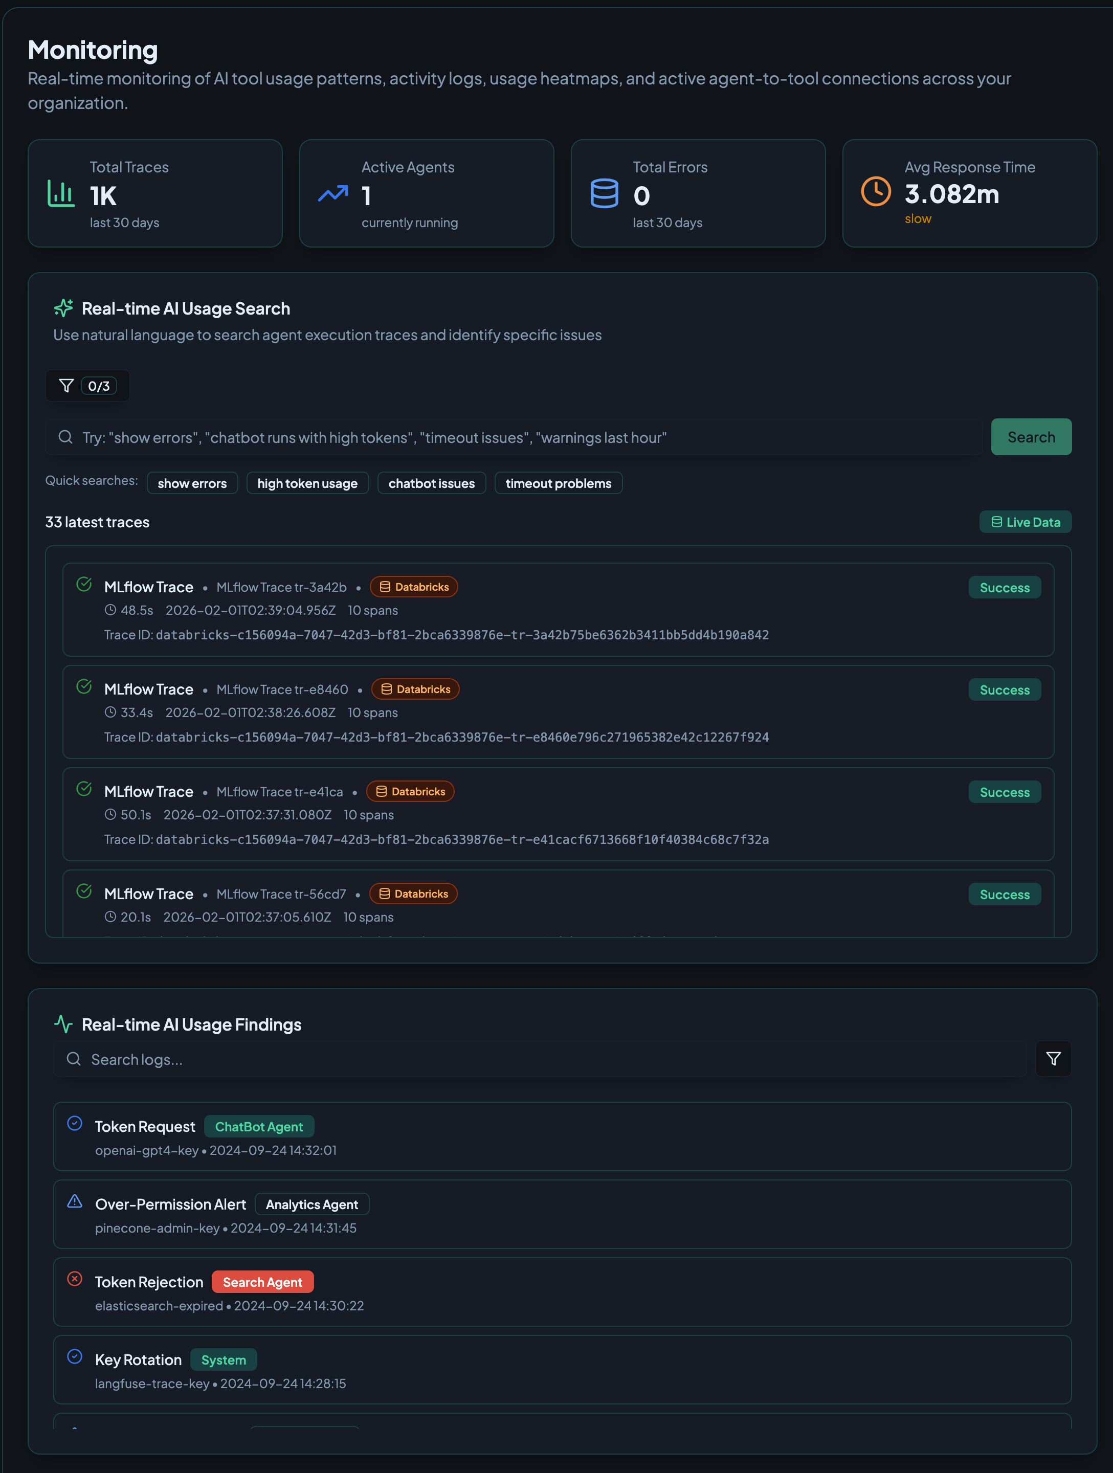The height and width of the screenshot is (1473, 1113).
Task: Click the warning triangle on Over-Permission Alert
Action: tap(75, 1201)
